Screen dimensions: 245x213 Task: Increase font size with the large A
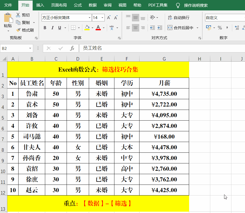[109, 17]
